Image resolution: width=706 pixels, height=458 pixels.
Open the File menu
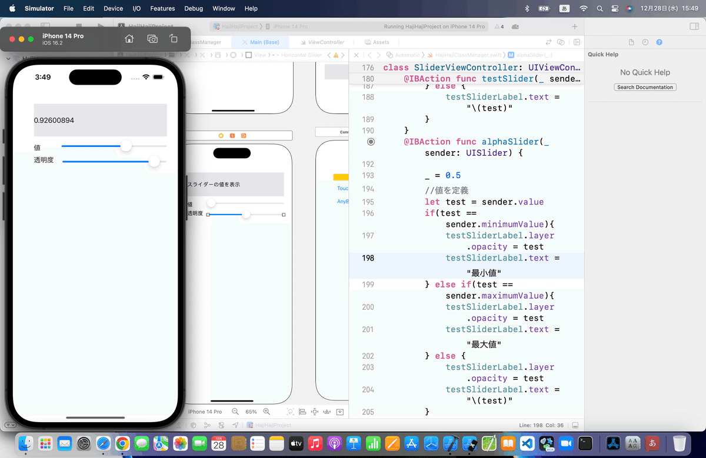coord(68,8)
